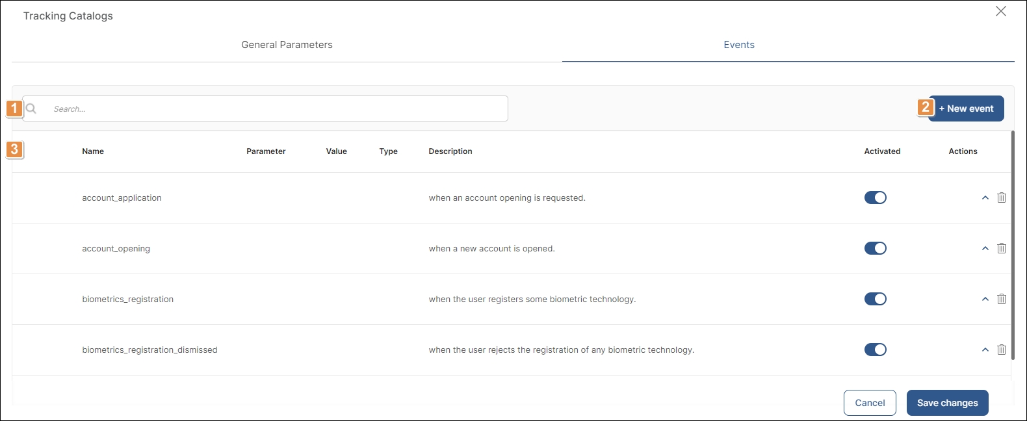The image size is (1027, 421).
Task: Delete the account_application event with trash icon
Action: click(x=1002, y=198)
